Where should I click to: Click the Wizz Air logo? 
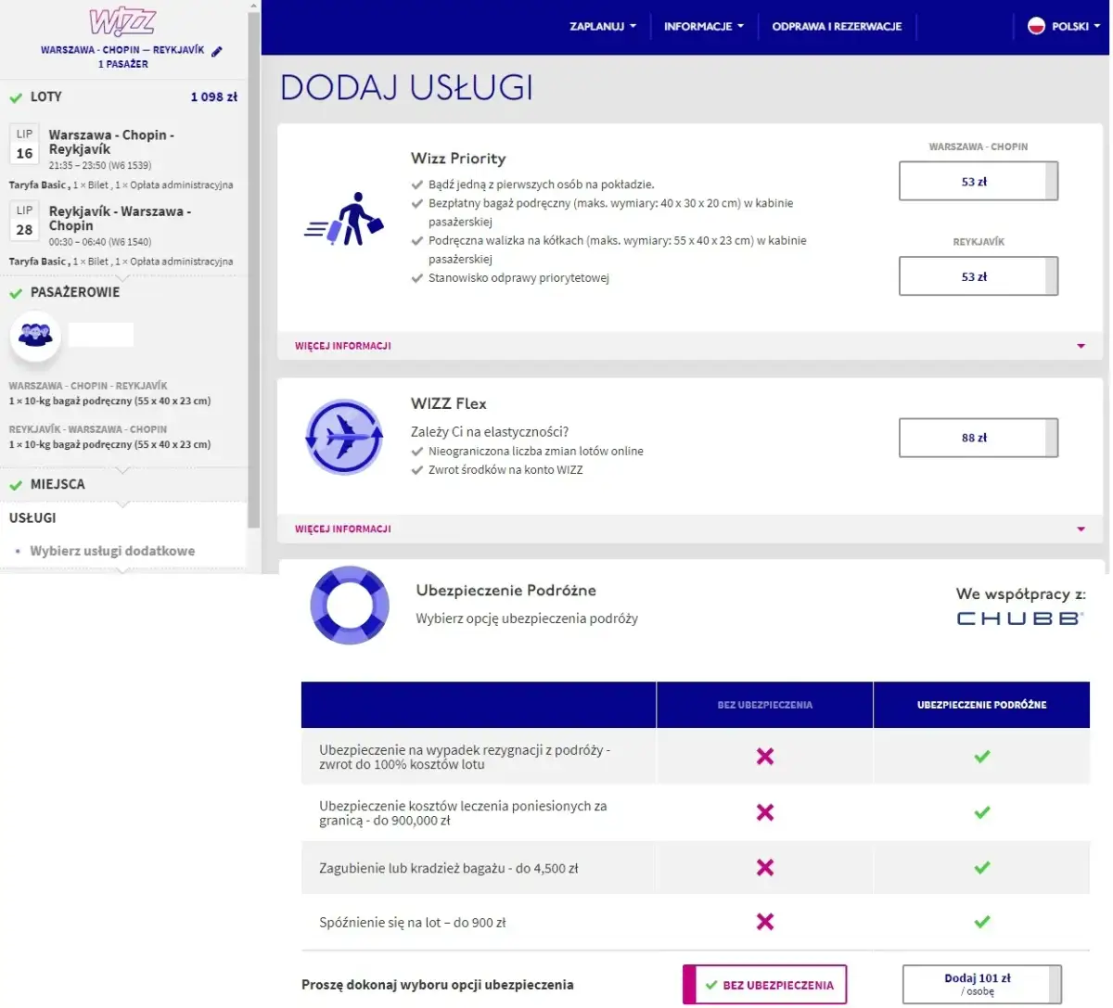[123, 20]
